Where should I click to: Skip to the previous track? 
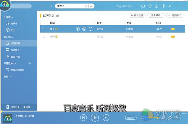tap(83, 118)
